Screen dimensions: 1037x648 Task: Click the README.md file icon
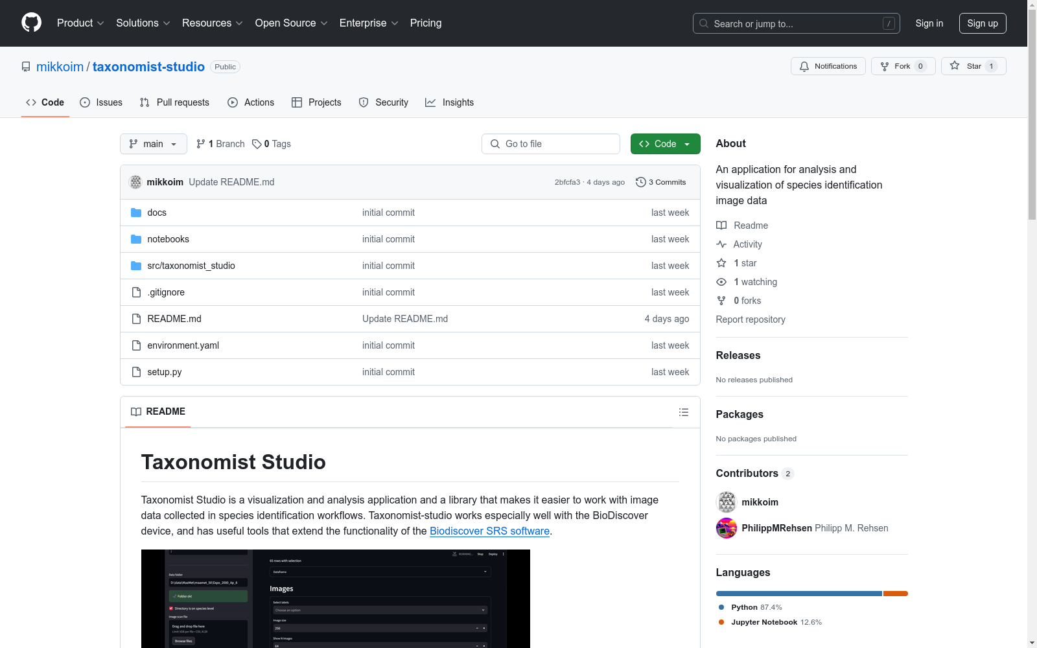pyautogui.click(x=136, y=319)
